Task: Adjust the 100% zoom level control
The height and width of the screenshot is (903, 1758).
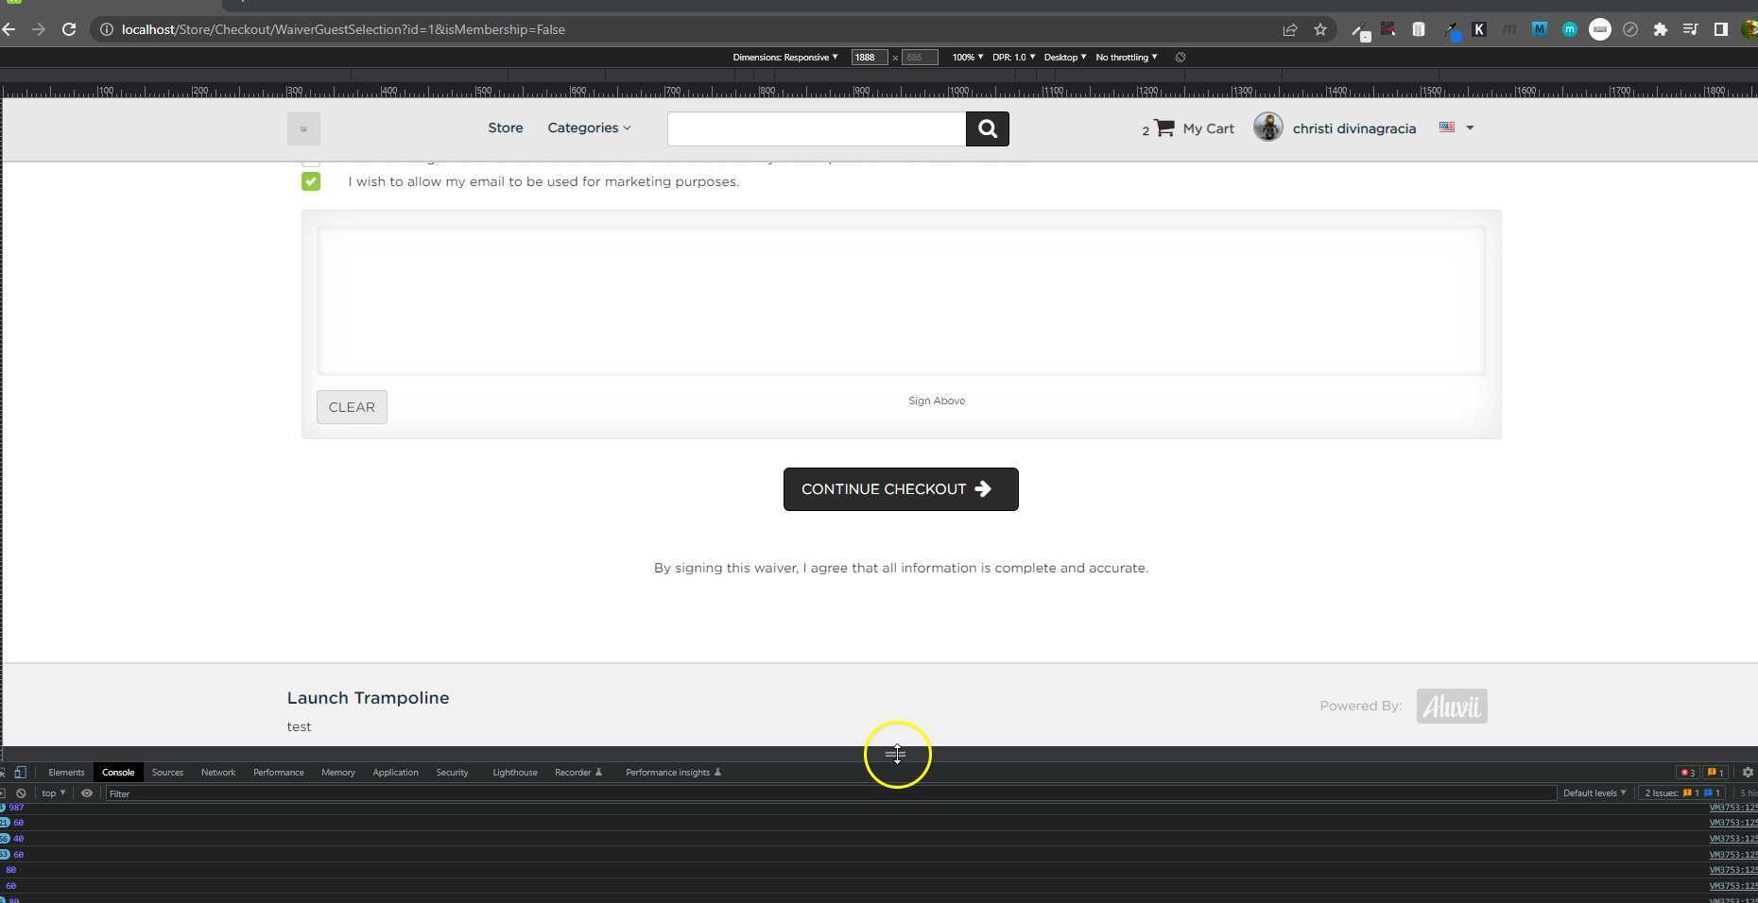Action: click(x=966, y=57)
